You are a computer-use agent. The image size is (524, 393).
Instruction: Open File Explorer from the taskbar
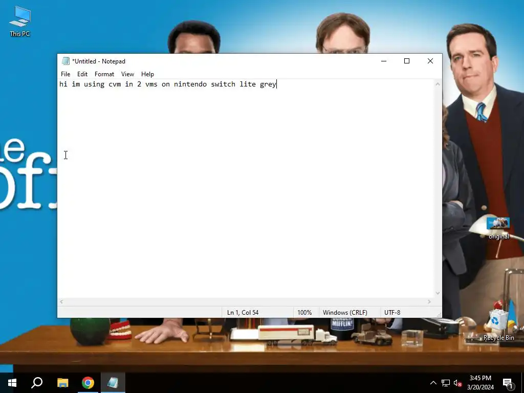[x=62, y=383]
